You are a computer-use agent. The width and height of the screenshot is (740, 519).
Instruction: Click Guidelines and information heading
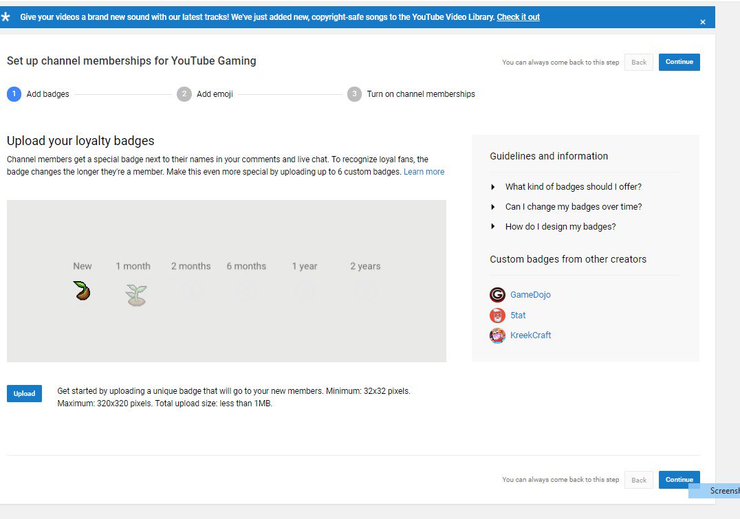coord(549,156)
